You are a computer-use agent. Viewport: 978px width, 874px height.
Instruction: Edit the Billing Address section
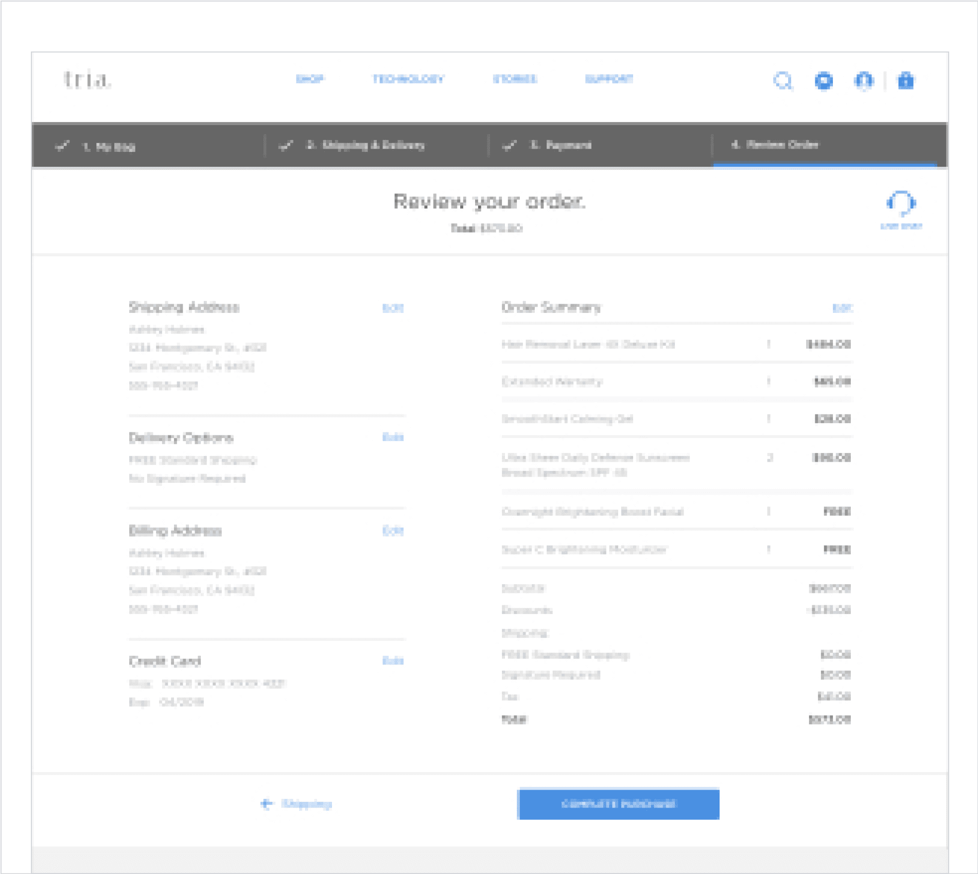[393, 531]
